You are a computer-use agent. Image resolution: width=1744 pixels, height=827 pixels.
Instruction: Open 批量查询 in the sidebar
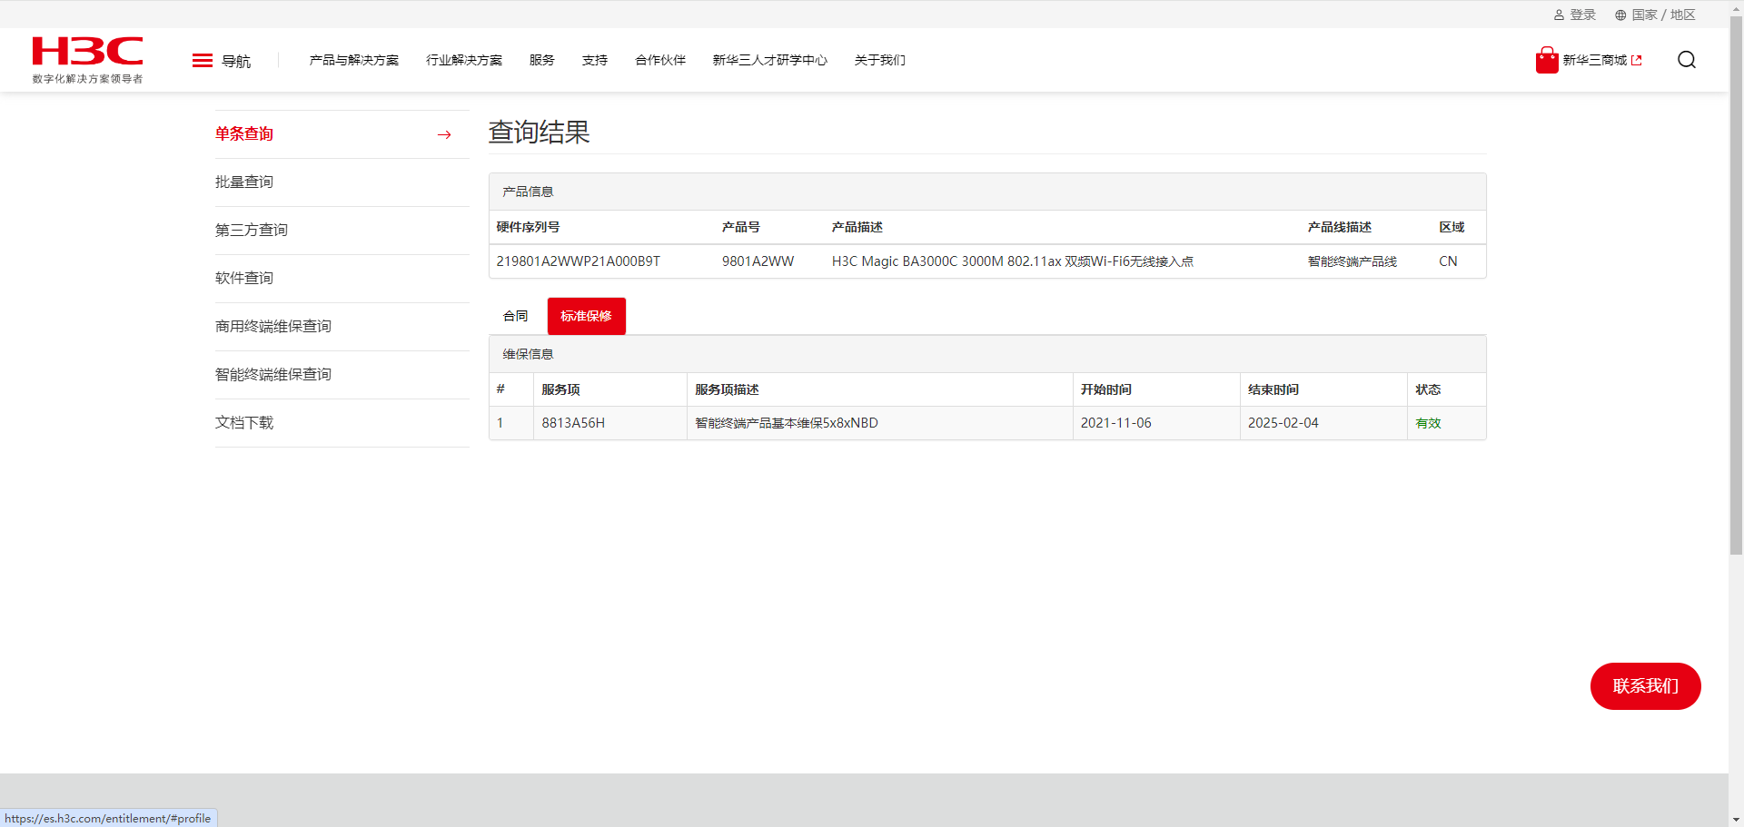(244, 182)
